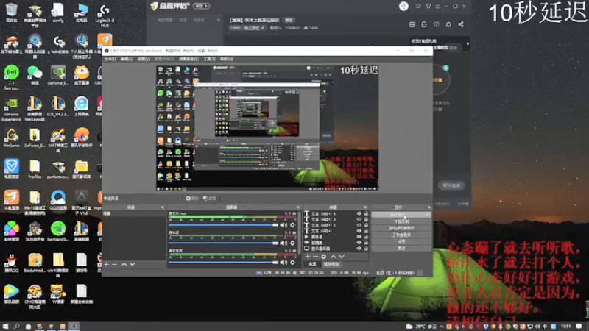Pop out the scenes dock panel
This screenshot has height=331, width=589.
162,207
